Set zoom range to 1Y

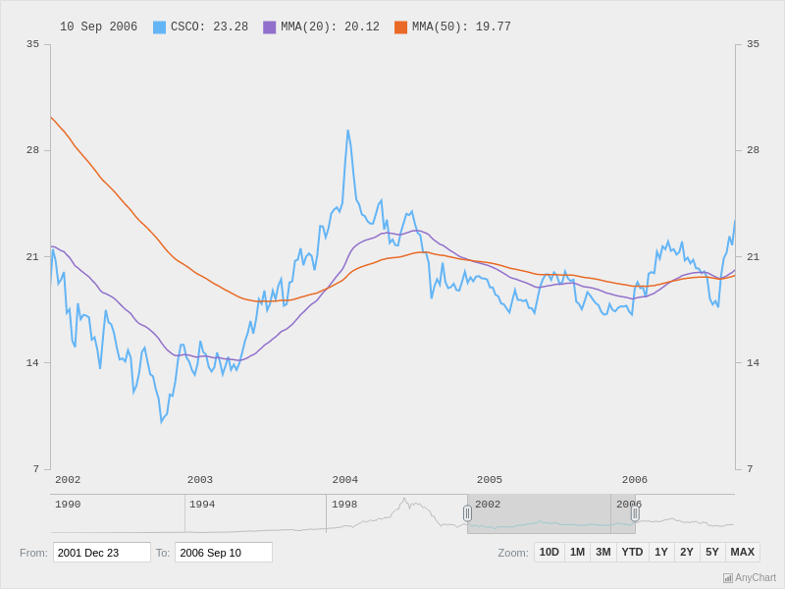[x=661, y=552]
